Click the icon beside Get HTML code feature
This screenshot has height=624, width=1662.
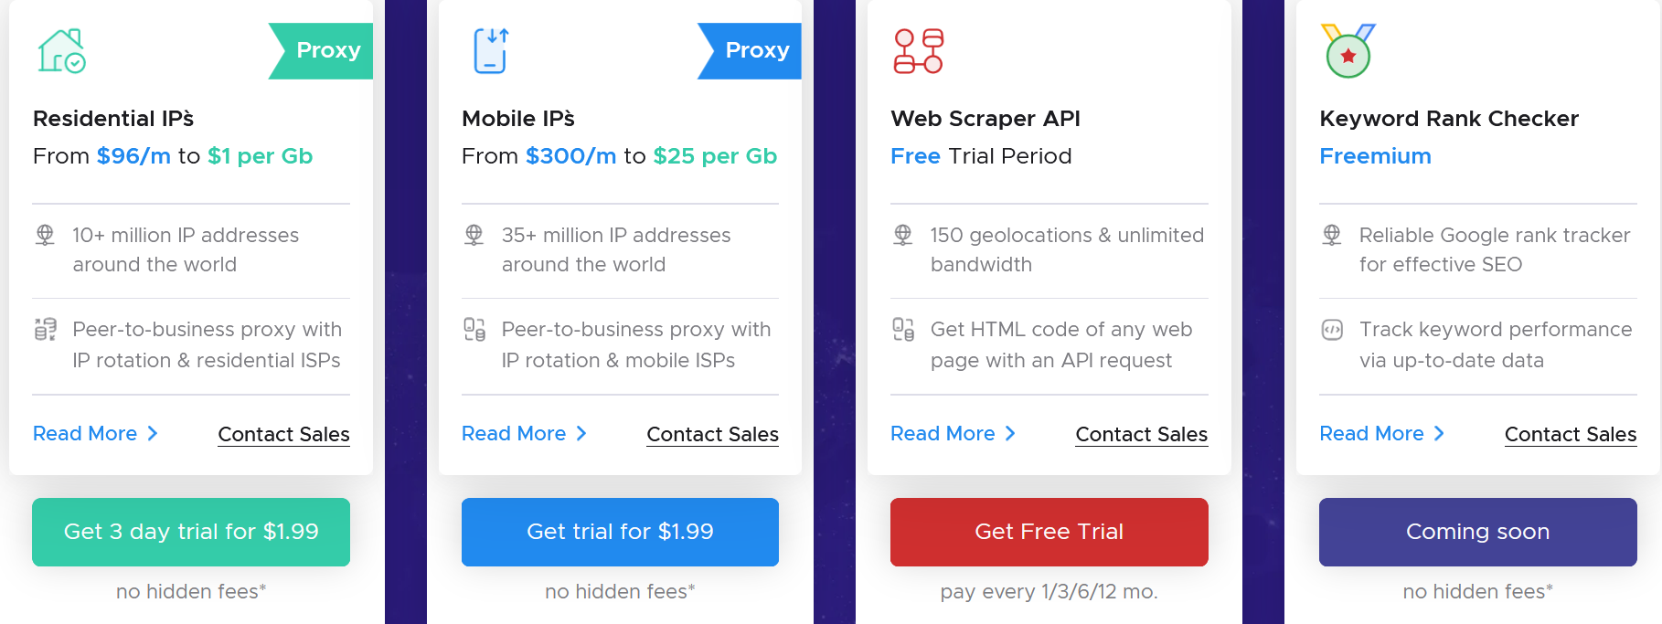pyautogui.click(x=903, y=329)
